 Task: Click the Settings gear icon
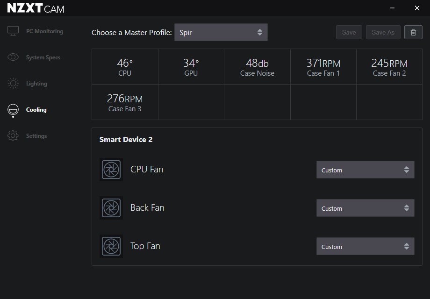click(x=13, y=135)
